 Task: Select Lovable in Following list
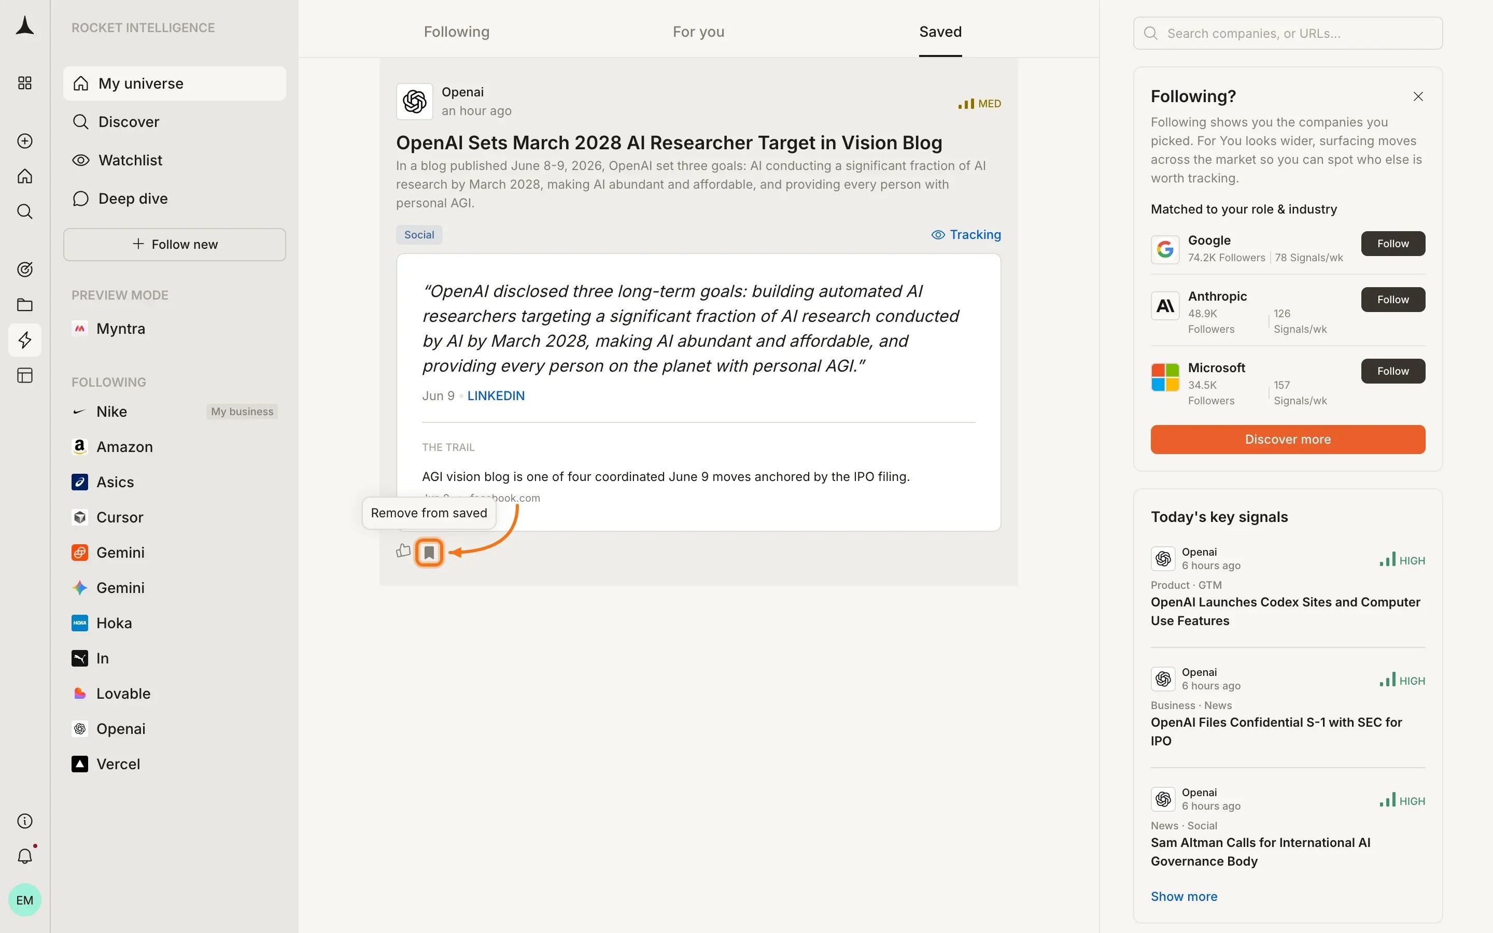coord(175,693)
